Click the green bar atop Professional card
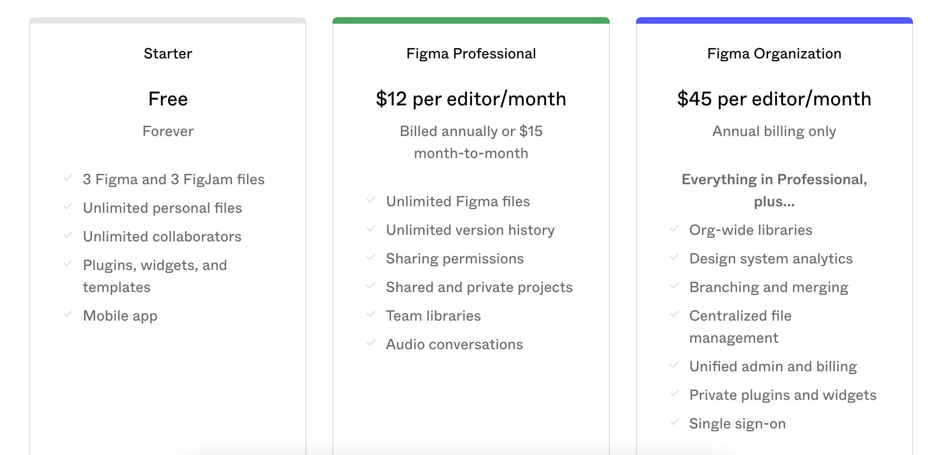 pos(471,20)
